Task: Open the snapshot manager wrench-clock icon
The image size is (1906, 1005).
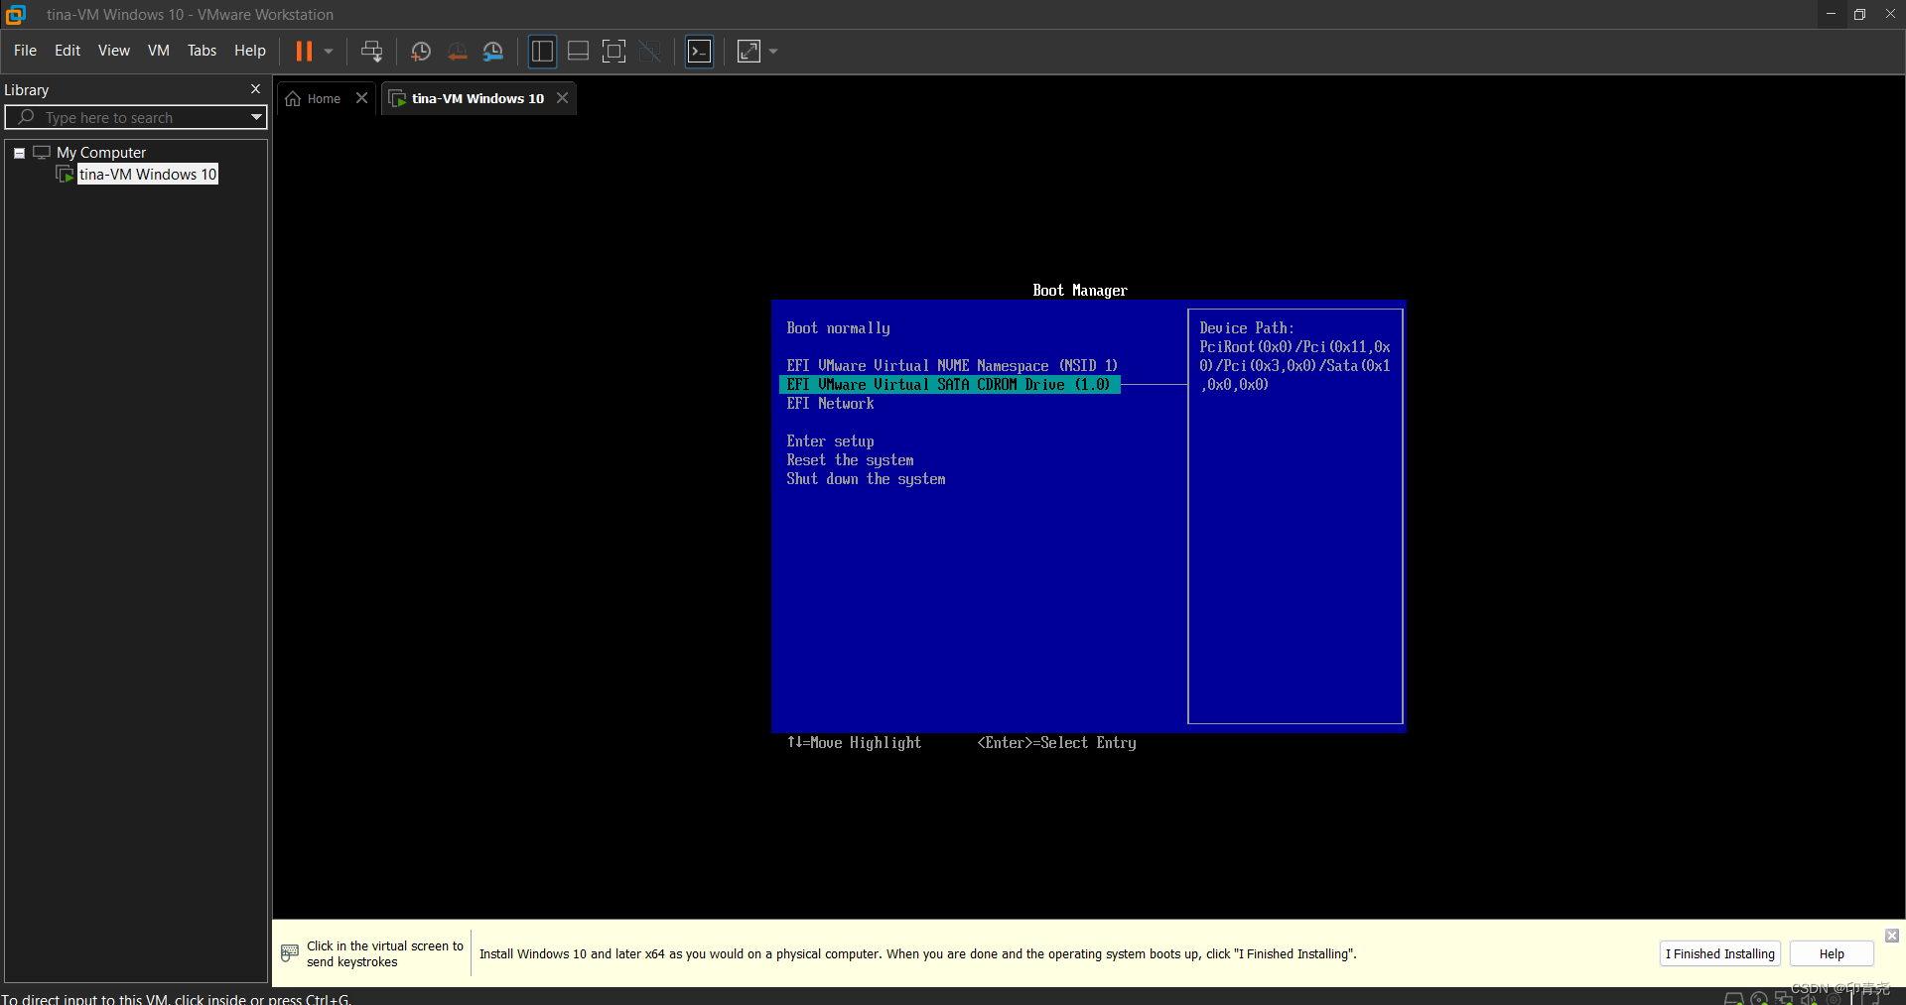Action: [493, 51]
